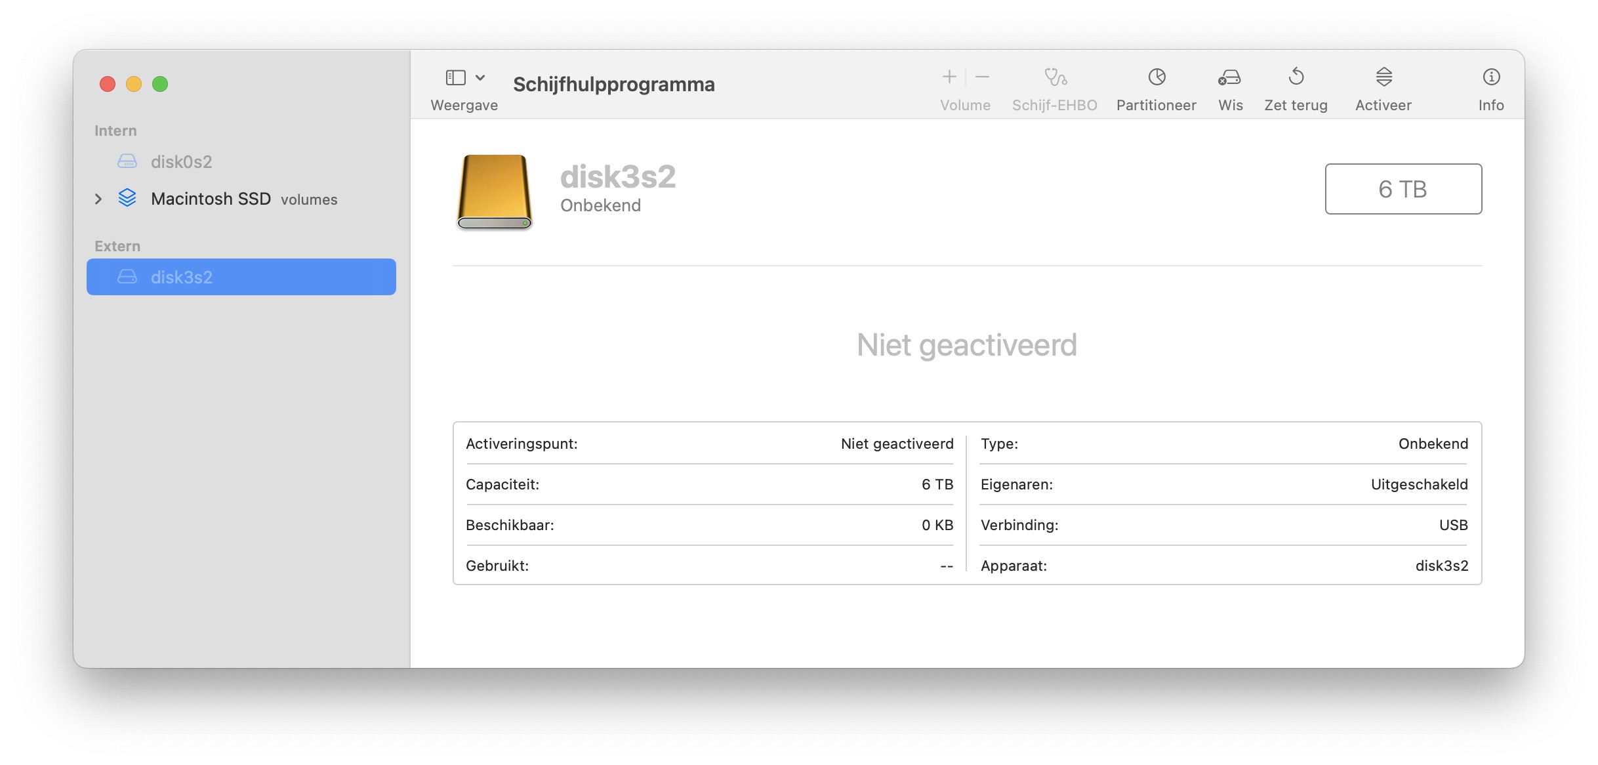Minimize the window with the yellow button

pyautogui.click(x=134, y=84)
